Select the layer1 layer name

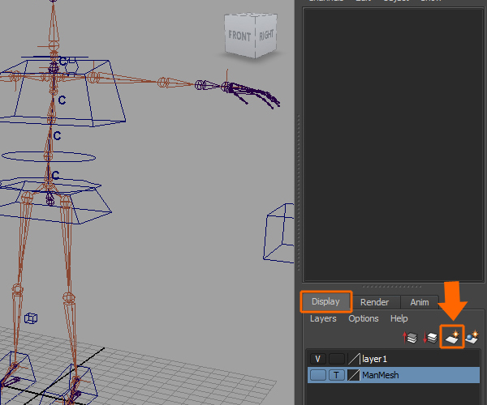[x=374, y=359]
